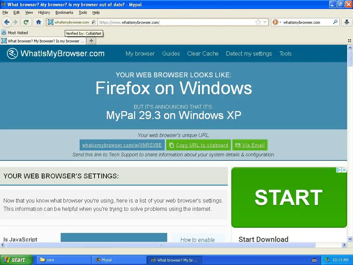Click the 'Via Email' button
Viewport: 353px width, 265px height.
click(x=250, y=145)
